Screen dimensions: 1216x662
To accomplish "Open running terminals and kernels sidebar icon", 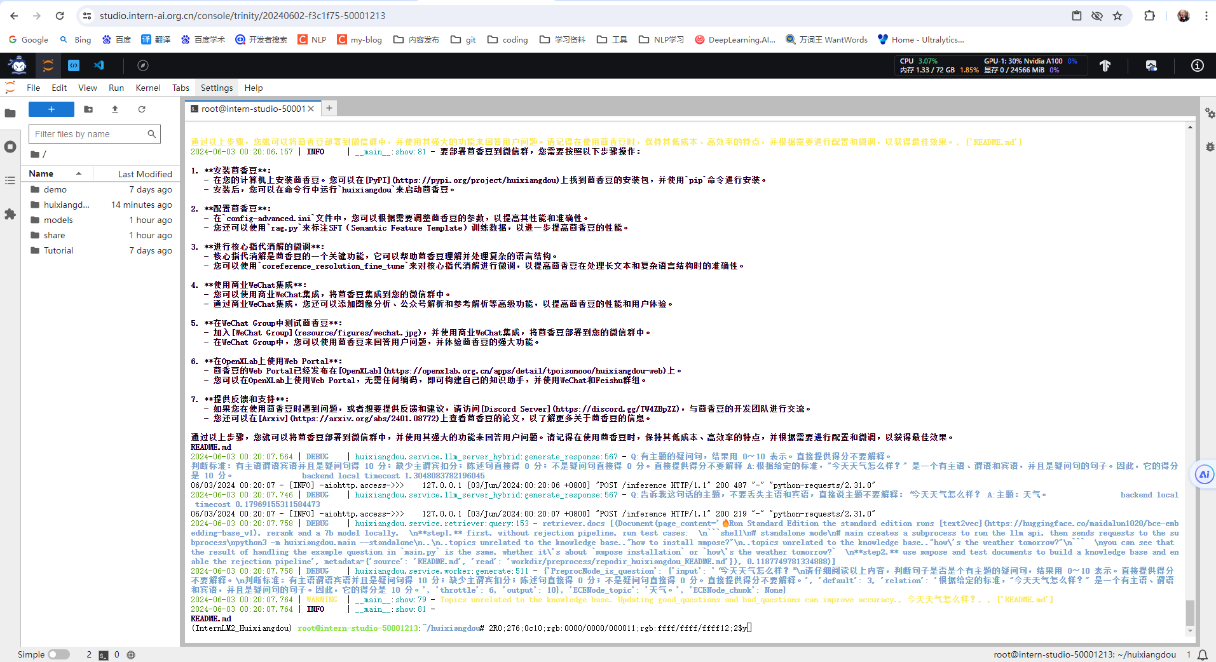I will [10, 147].
